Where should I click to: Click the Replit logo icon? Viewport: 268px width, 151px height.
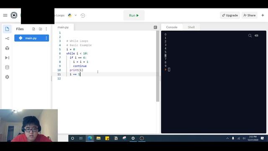(14, 15)
